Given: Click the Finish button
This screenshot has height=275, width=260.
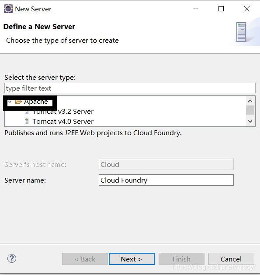Looking at the screenshot, I should coord(181,259).
